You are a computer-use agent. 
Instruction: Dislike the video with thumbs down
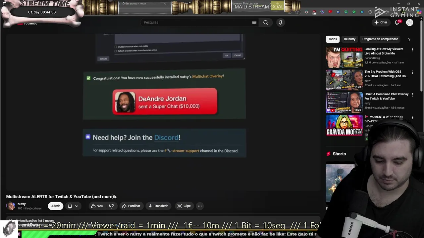111,206
